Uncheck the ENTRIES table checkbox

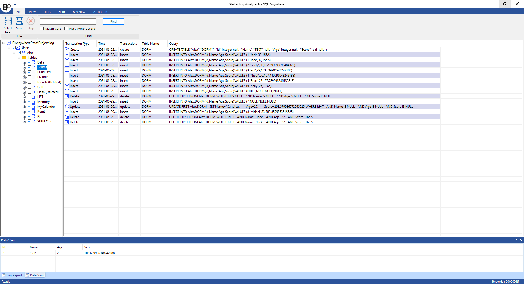coord(29,77)
